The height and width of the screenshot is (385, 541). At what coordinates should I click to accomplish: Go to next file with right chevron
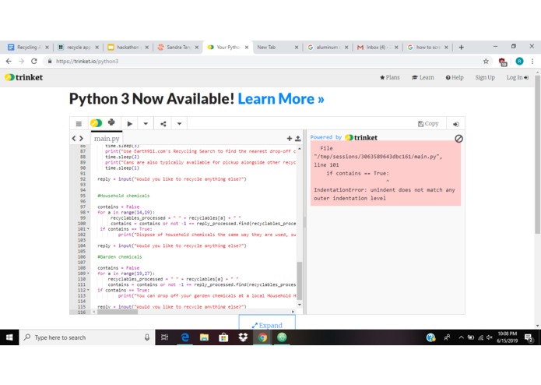82,139
